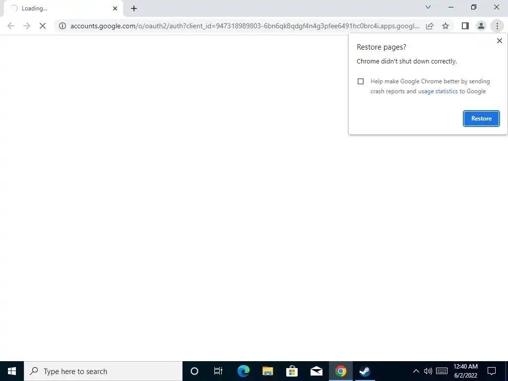The width and height of the screenshot is (508, 381).
Task: Open a new tab with plus button
Action: coord(134,8)
